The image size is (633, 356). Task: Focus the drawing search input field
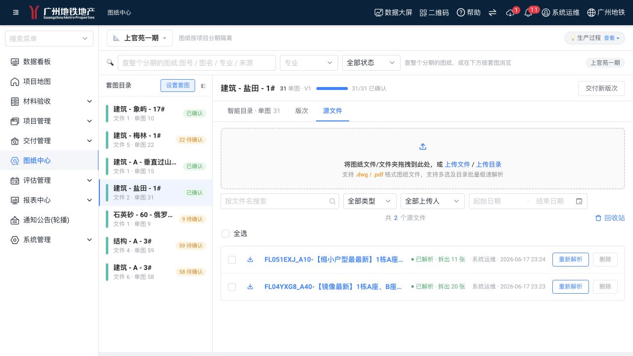197,63
